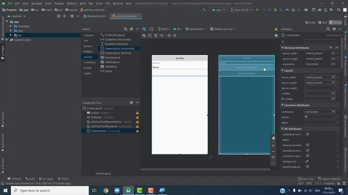Select textView in Component Tree

(x=96, y=118)
